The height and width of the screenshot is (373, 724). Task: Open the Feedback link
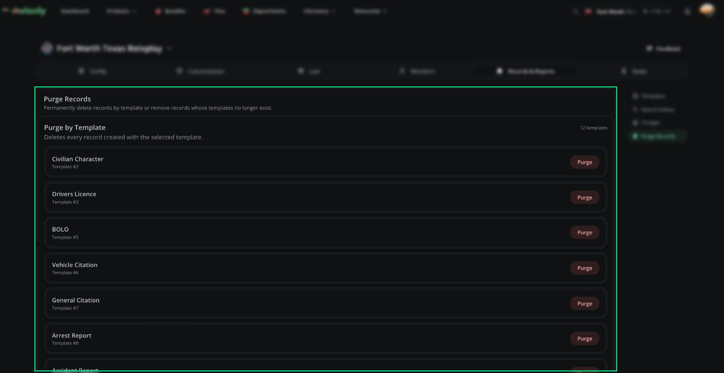[x=664, y=49]
